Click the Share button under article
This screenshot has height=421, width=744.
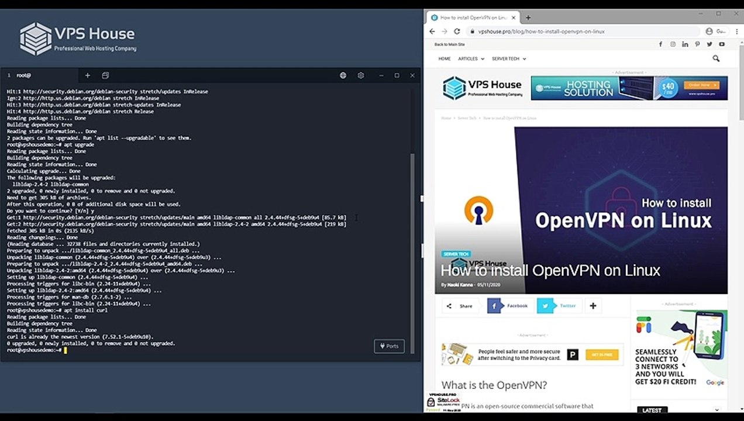[460, 306]
